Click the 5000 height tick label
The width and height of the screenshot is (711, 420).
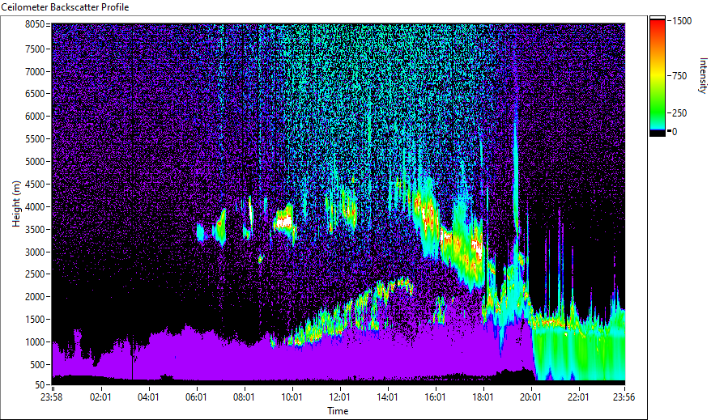[35, 162]
